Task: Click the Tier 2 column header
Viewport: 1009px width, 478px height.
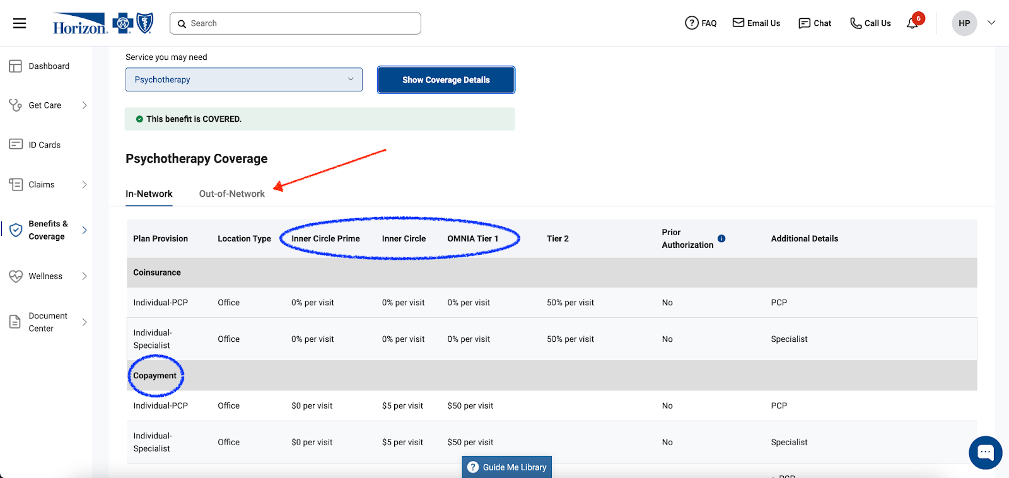Action: tap(557, 239)
